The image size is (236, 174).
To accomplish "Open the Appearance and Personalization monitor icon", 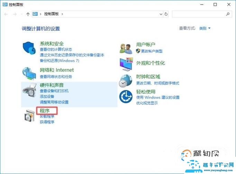I will tap(126, 64).
